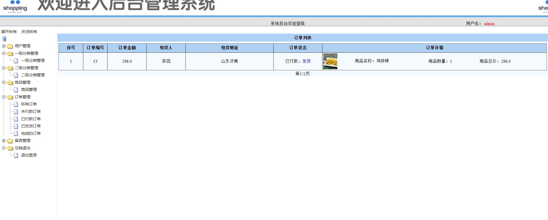Click page icon beside 已付款订单
This screenshot has width=548, height=220.
[16, 119]
